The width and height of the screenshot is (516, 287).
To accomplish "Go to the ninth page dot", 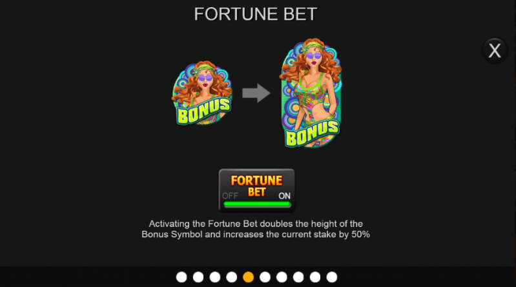I will point(315,277).
